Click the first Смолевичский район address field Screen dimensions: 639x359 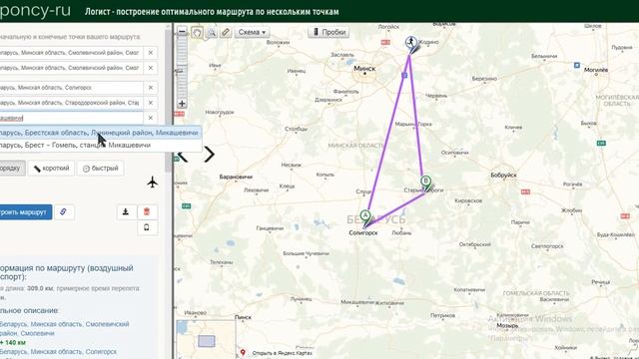tap(70, 53)
